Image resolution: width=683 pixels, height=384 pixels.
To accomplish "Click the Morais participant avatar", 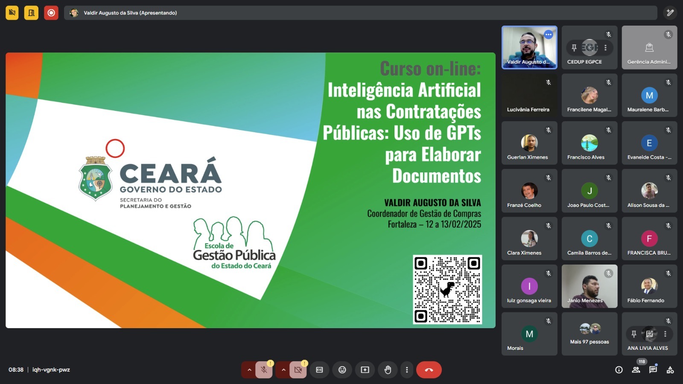I will (529, 334).
